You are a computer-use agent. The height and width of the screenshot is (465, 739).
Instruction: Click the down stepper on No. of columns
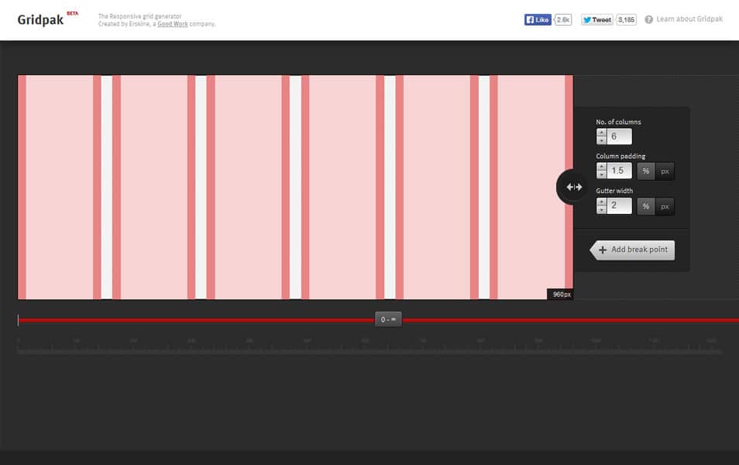click(602, 140)
